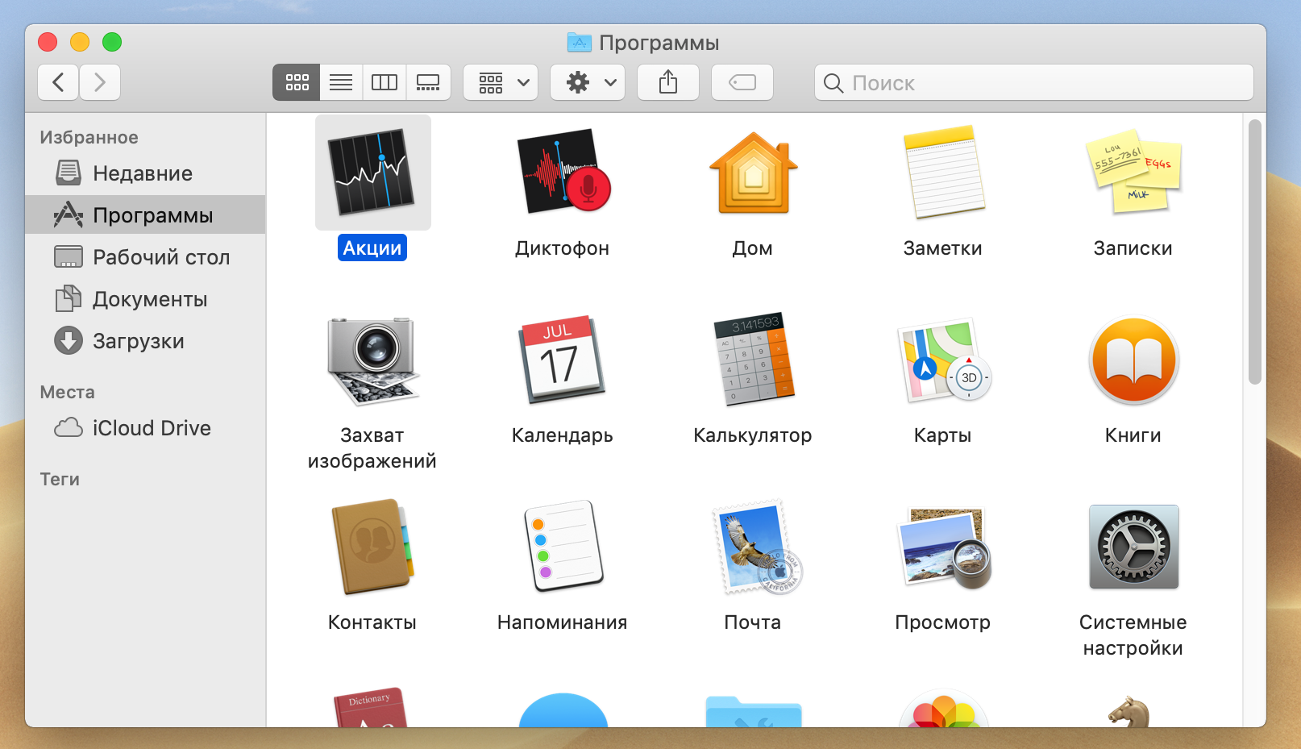Click the Напоминания label text

563,622
